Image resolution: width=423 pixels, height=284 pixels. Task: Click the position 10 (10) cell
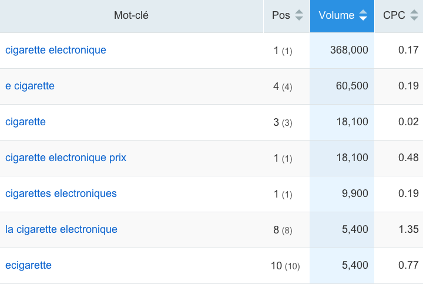pos(287,266)
